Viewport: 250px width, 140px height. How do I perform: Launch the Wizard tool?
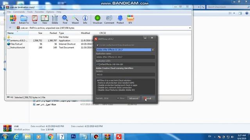tap(75, 19)
